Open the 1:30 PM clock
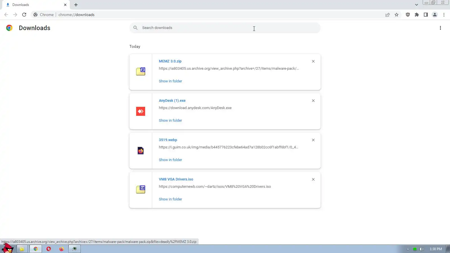Viewport: 450px width, 253px height. (x=436, y=249)
